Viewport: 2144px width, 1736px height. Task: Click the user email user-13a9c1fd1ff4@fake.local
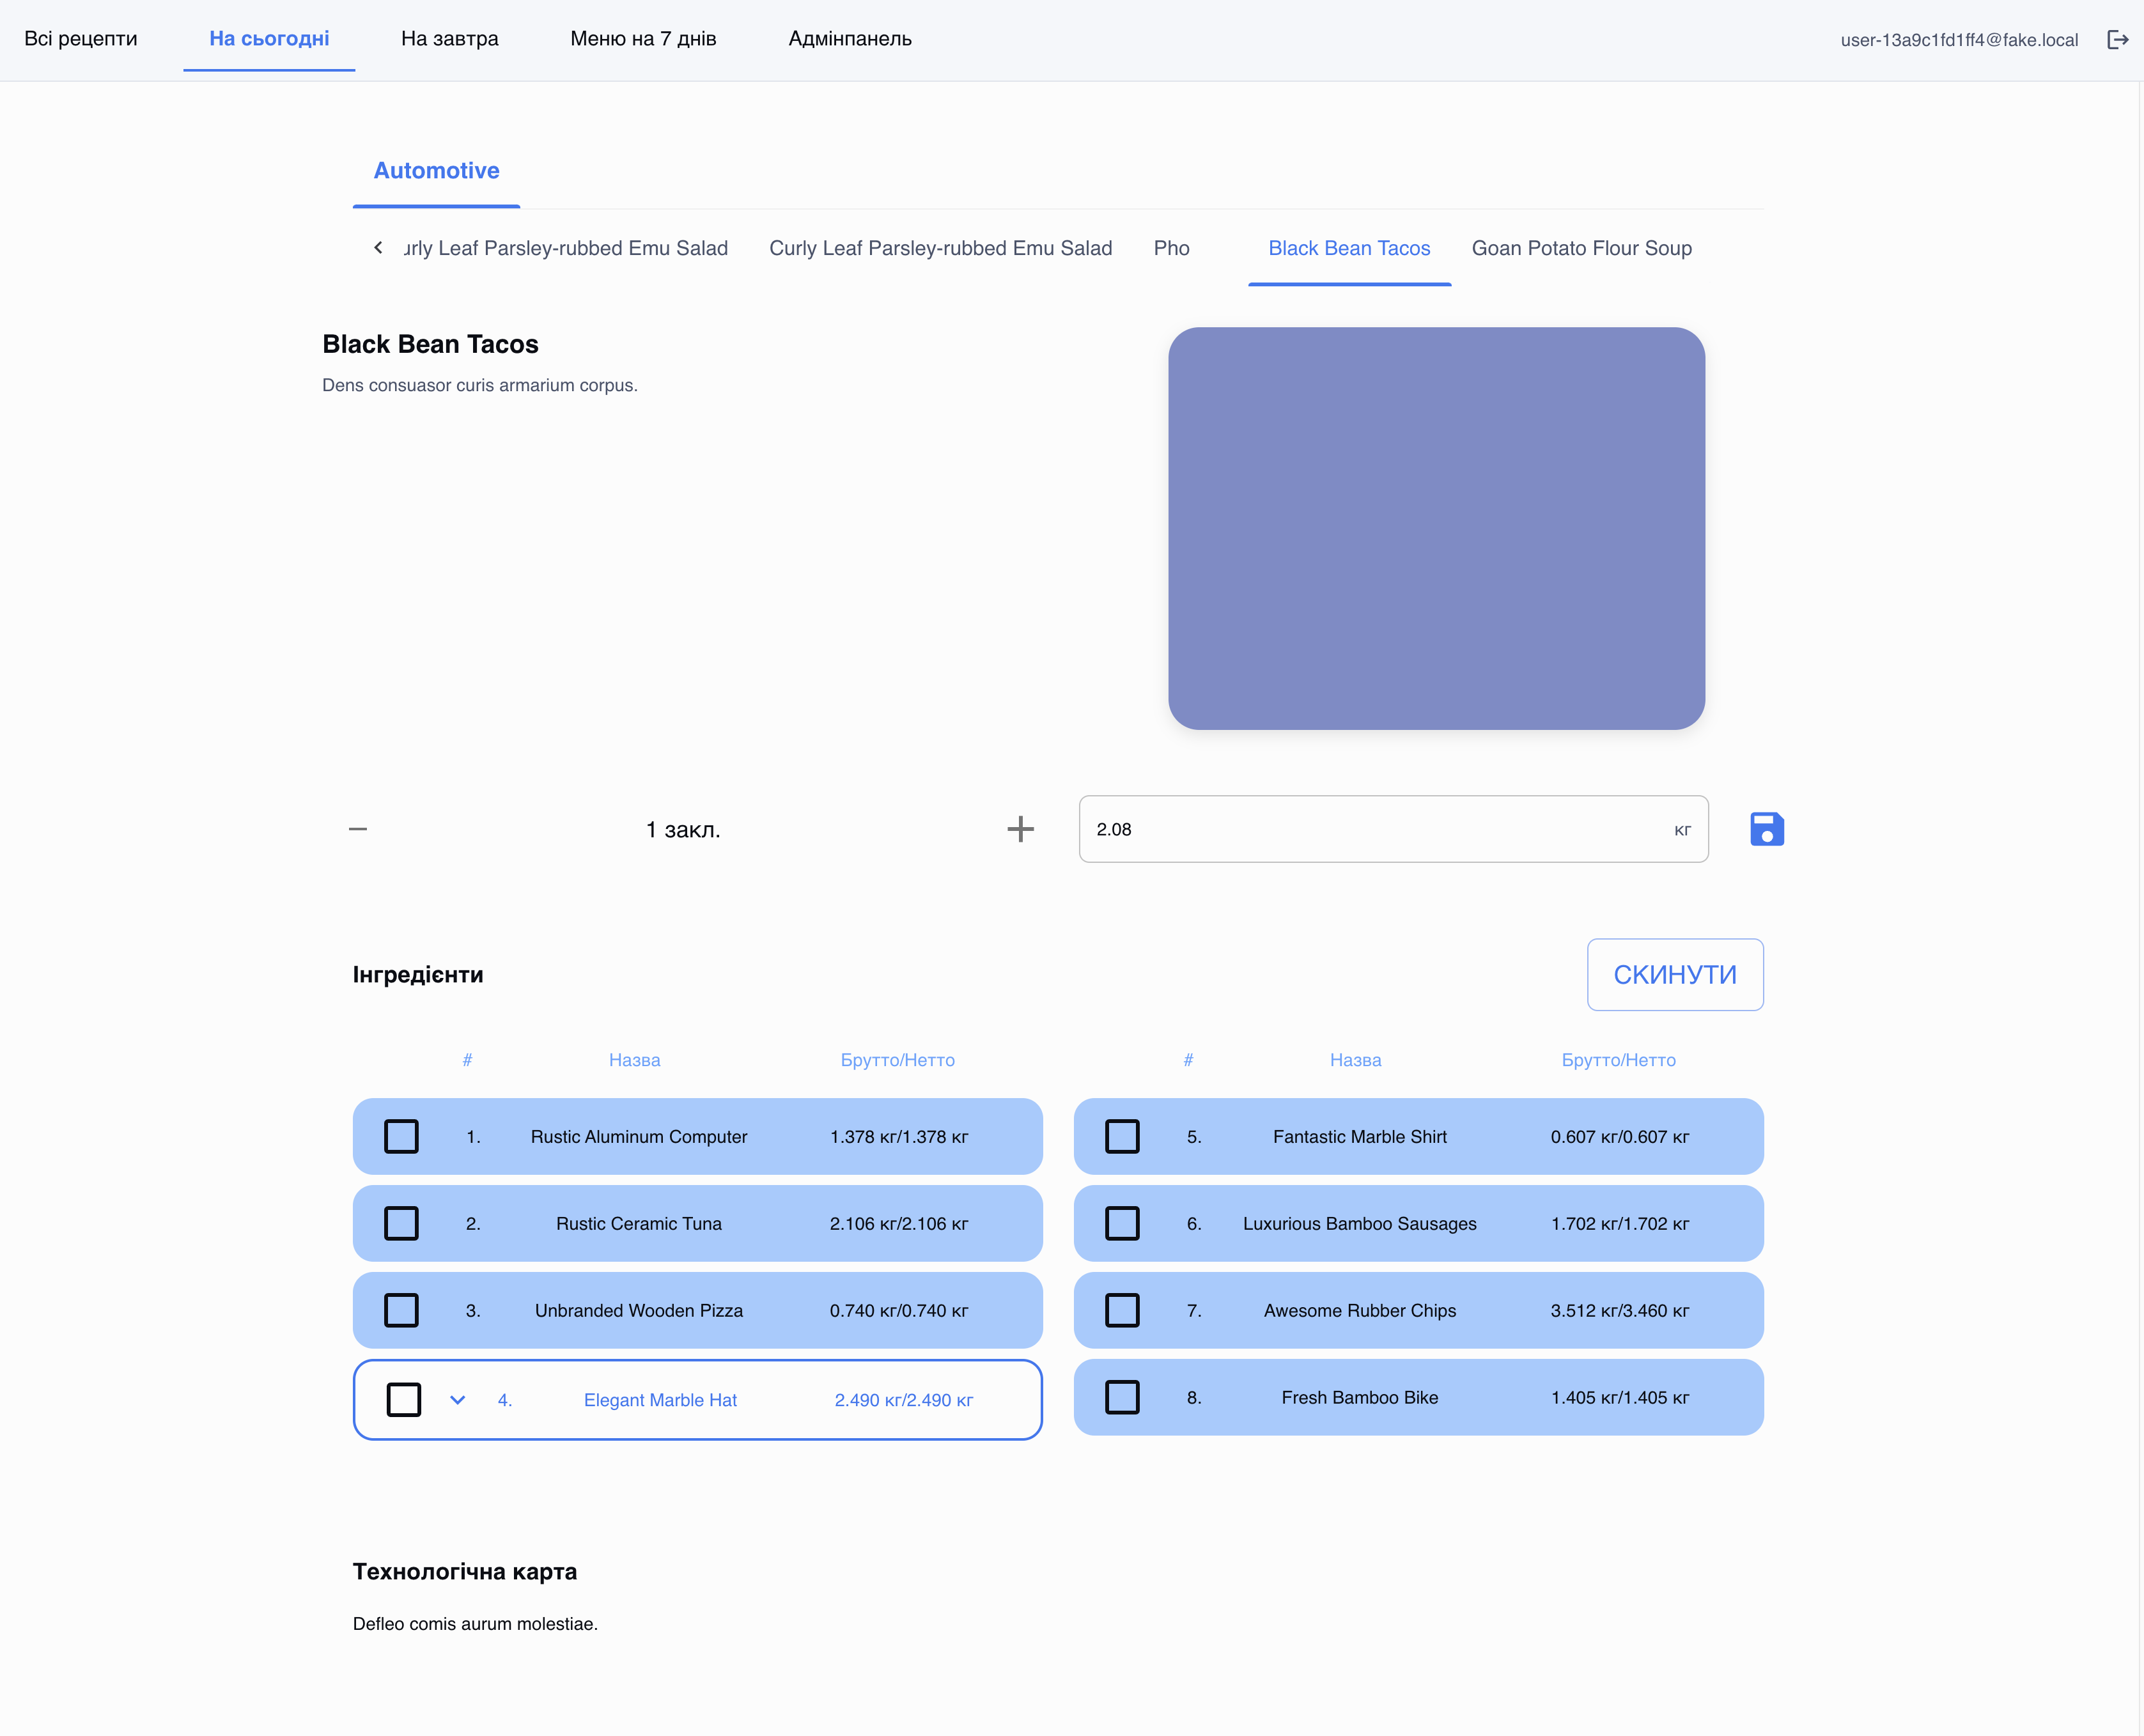[x=1959, y=40]
